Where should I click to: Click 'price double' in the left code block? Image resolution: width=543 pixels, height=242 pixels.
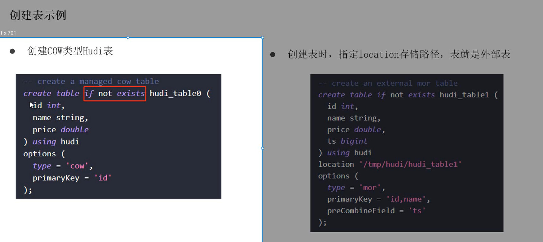(60, 130)
